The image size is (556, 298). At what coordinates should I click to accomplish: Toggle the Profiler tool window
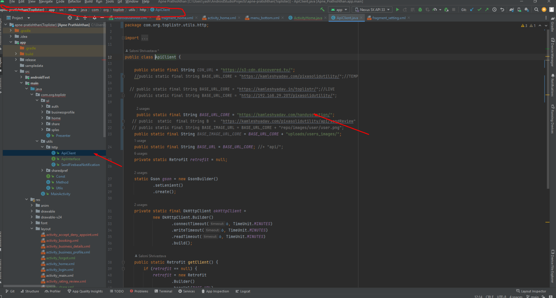(53, 291)
